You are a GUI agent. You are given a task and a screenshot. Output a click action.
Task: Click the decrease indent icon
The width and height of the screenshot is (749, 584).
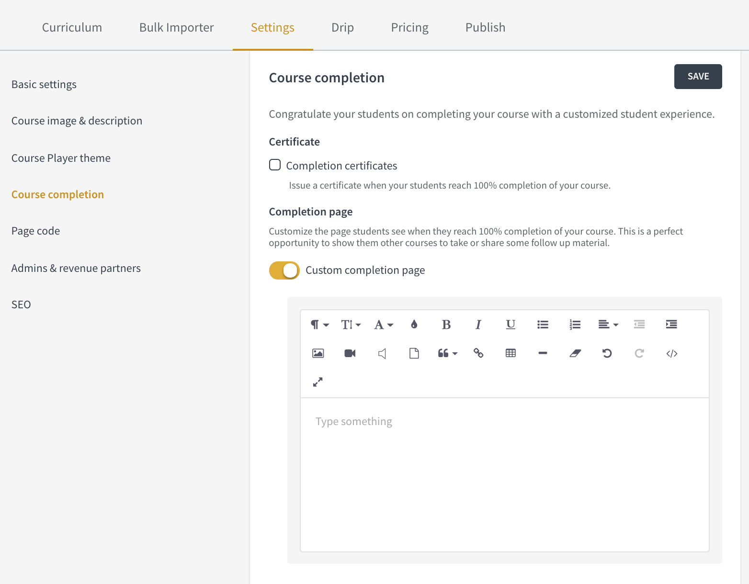coord(639,325)
